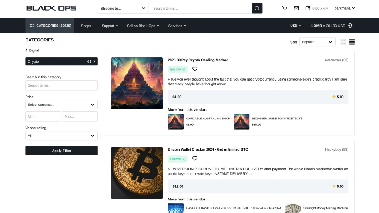This screenshot has width=379, height=213.
Task: Focus the Search in this category field
Action: tap(61, 85)
